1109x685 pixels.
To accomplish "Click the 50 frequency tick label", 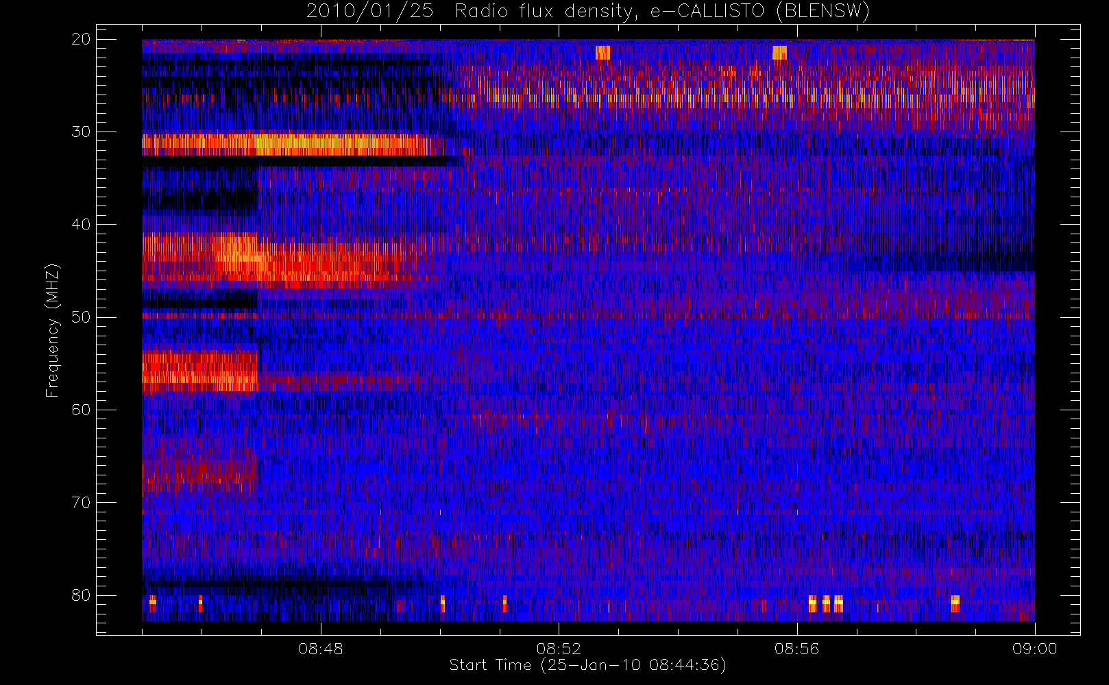I will 82,316.
